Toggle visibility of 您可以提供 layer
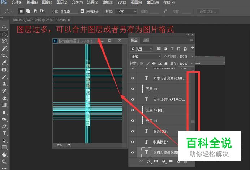The width and height of the screenshot is (250, 170). click(x=133, y=152)
